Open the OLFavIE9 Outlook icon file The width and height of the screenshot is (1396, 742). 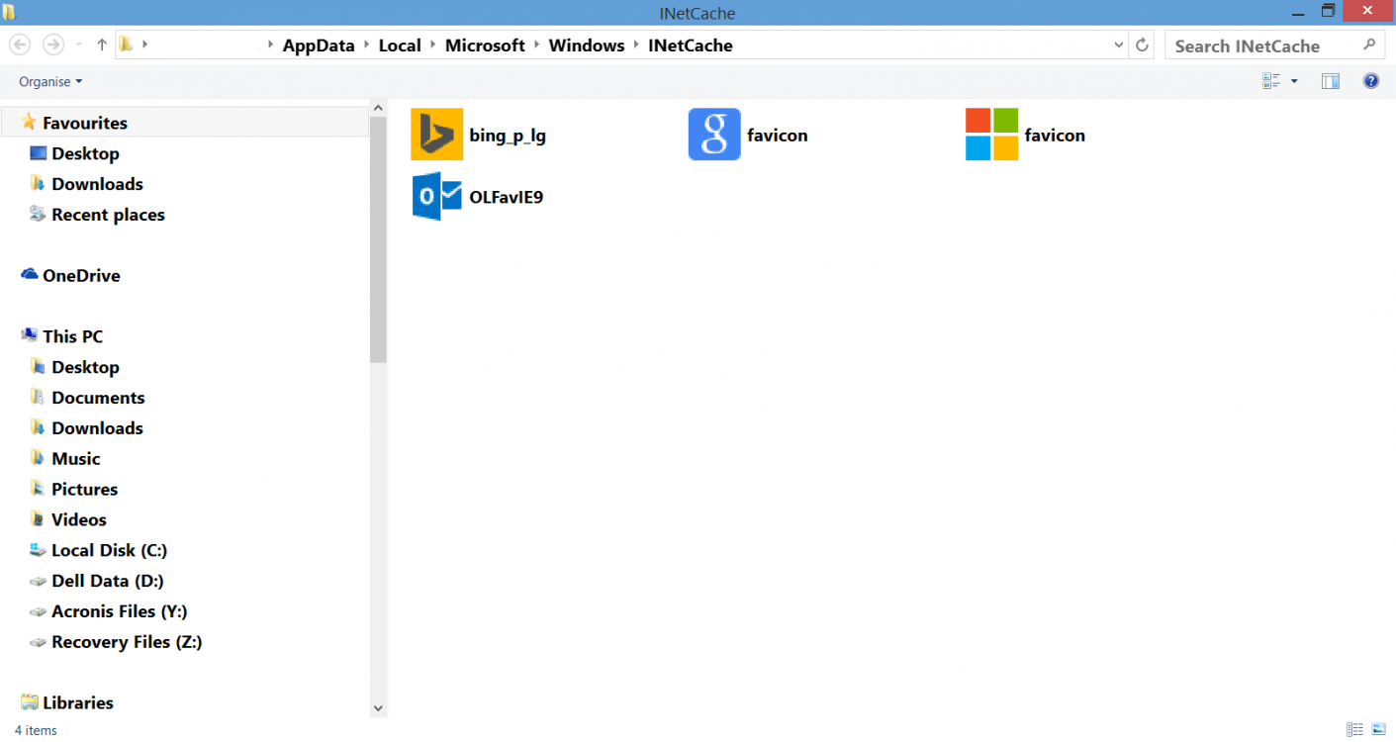pos(437,196)
